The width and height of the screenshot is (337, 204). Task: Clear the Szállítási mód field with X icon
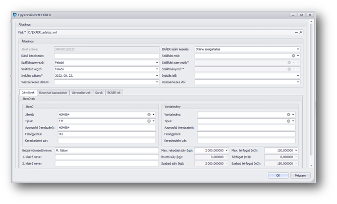(293, 56)
